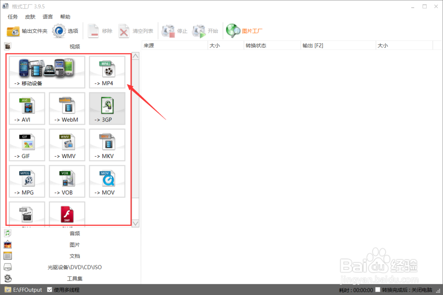
Task: Choose the SWF Flash icon
Action: tap(67, 214)
